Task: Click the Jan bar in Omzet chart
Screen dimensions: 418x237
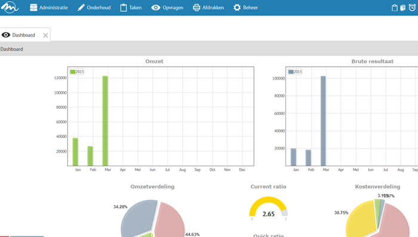Action: [75, 152]
